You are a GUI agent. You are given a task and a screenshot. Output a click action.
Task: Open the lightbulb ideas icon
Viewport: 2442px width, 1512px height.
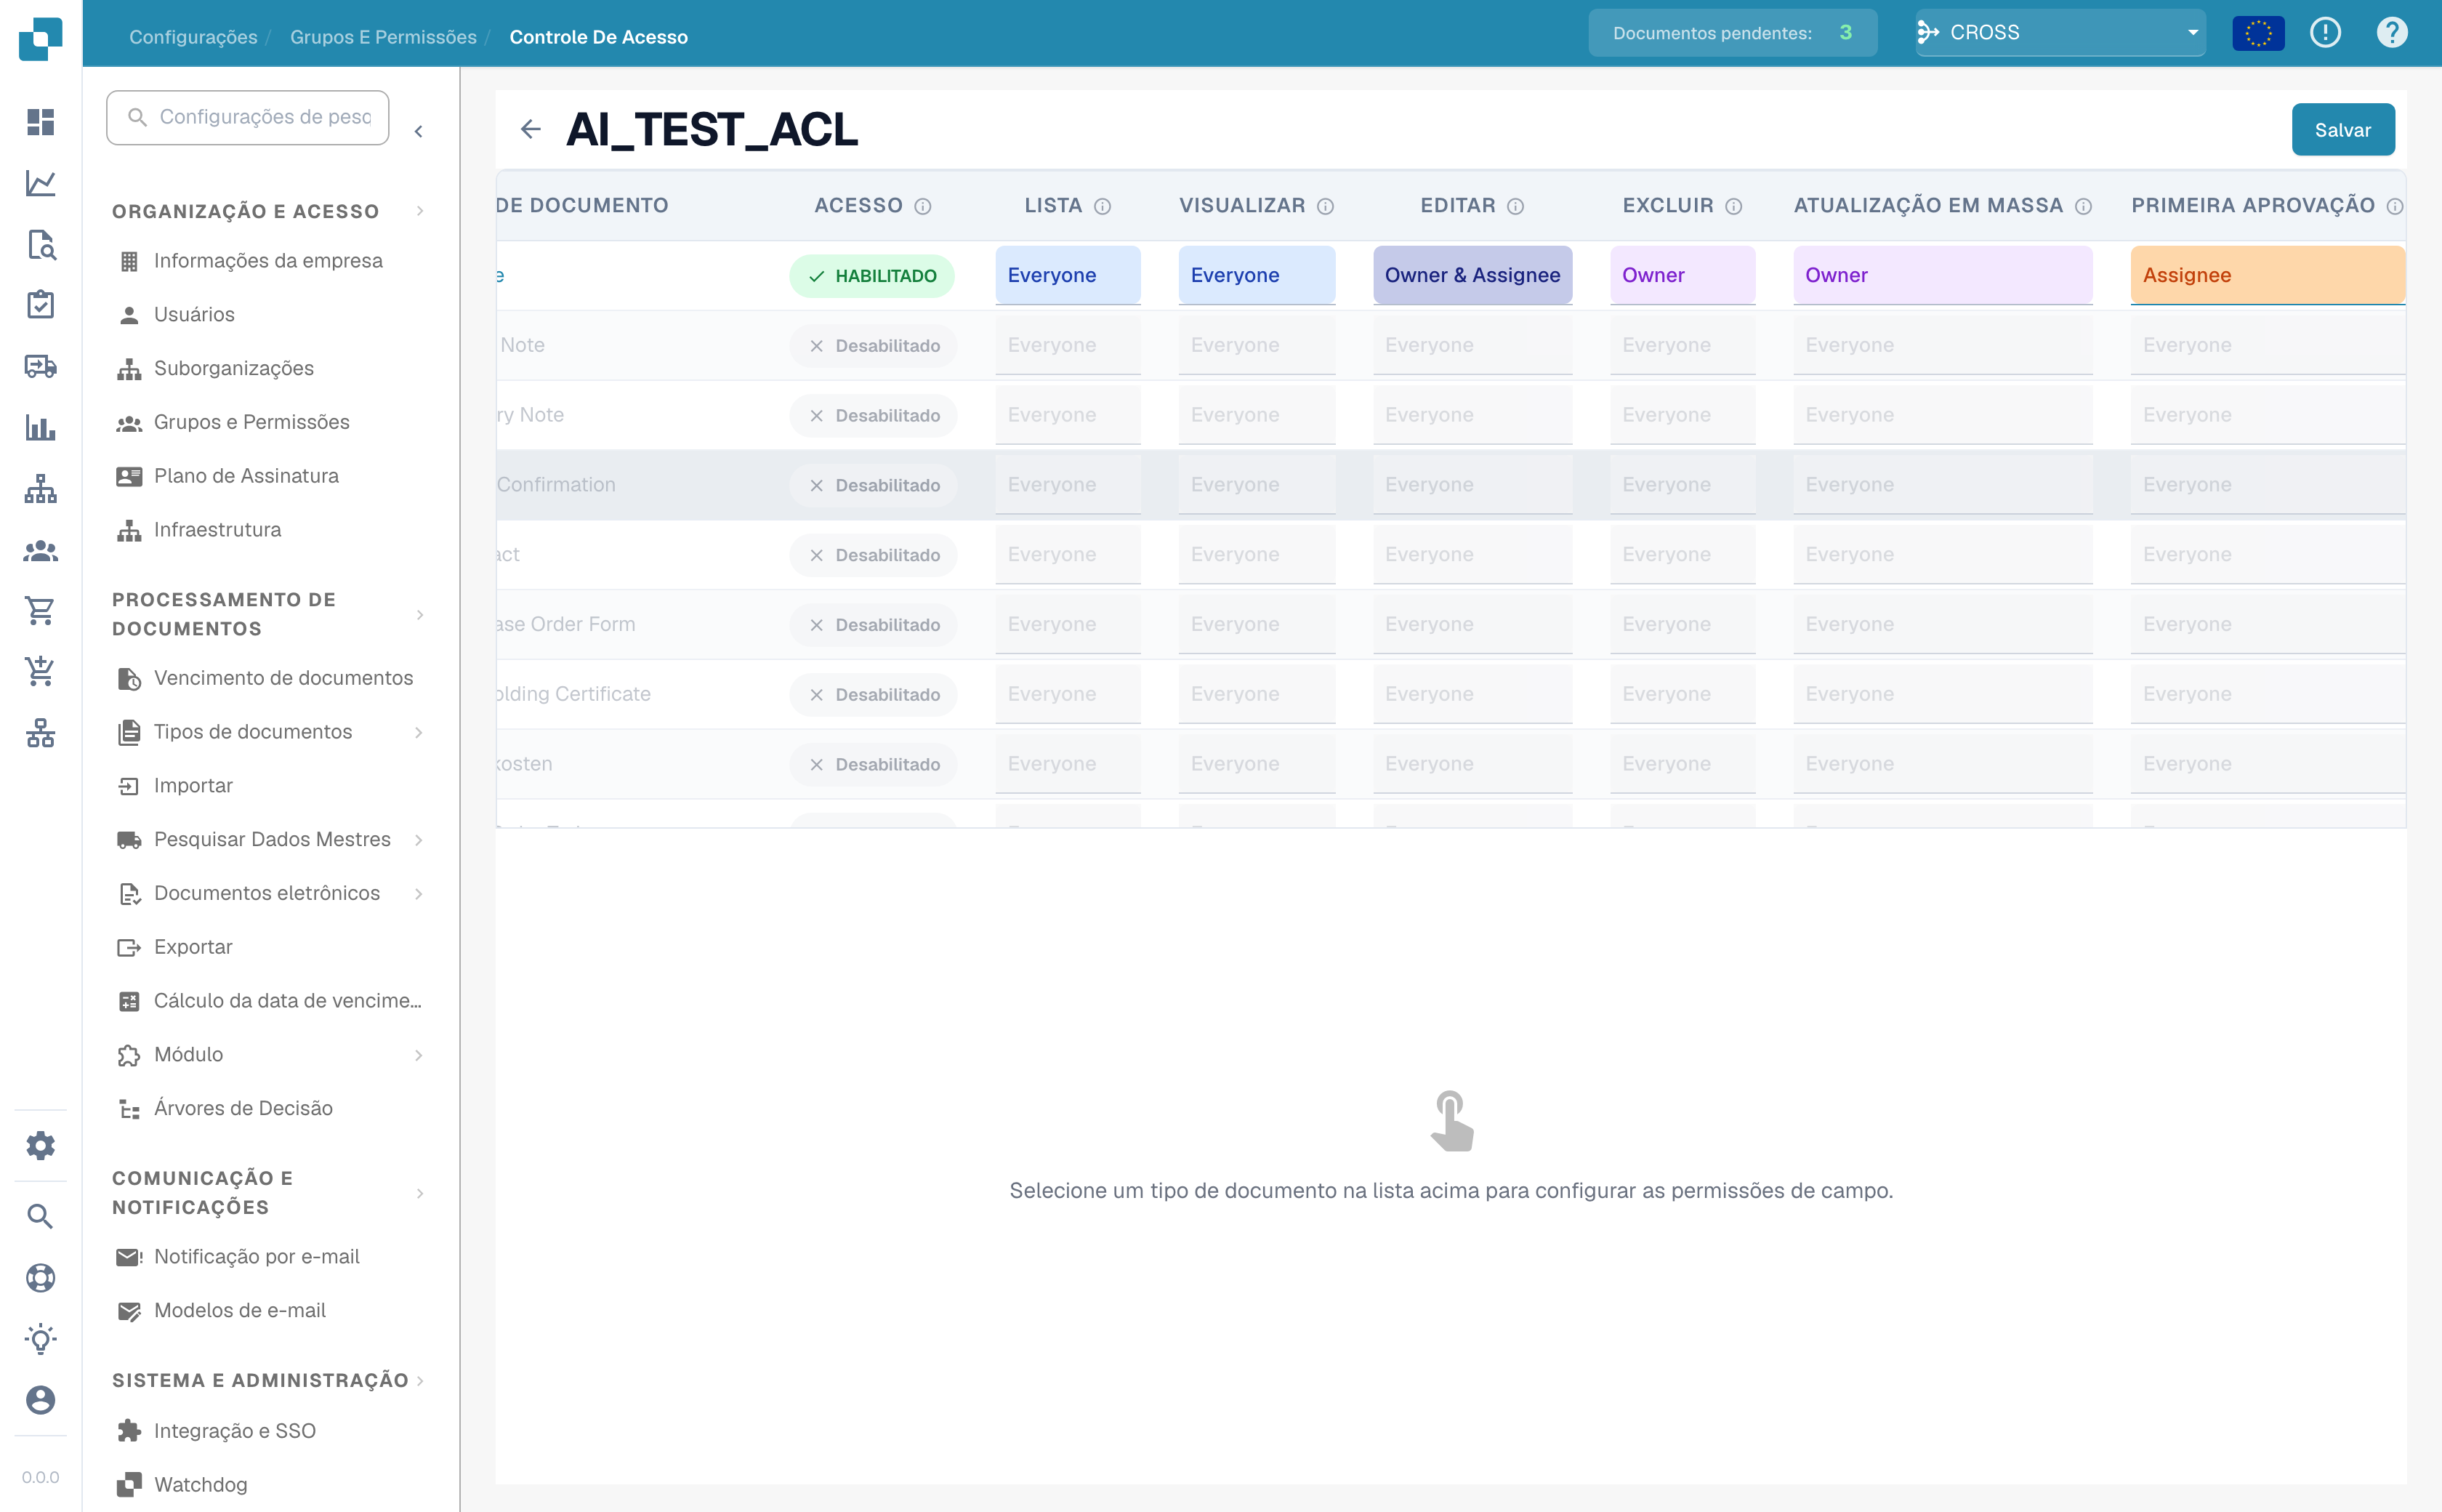point(40,1338)
